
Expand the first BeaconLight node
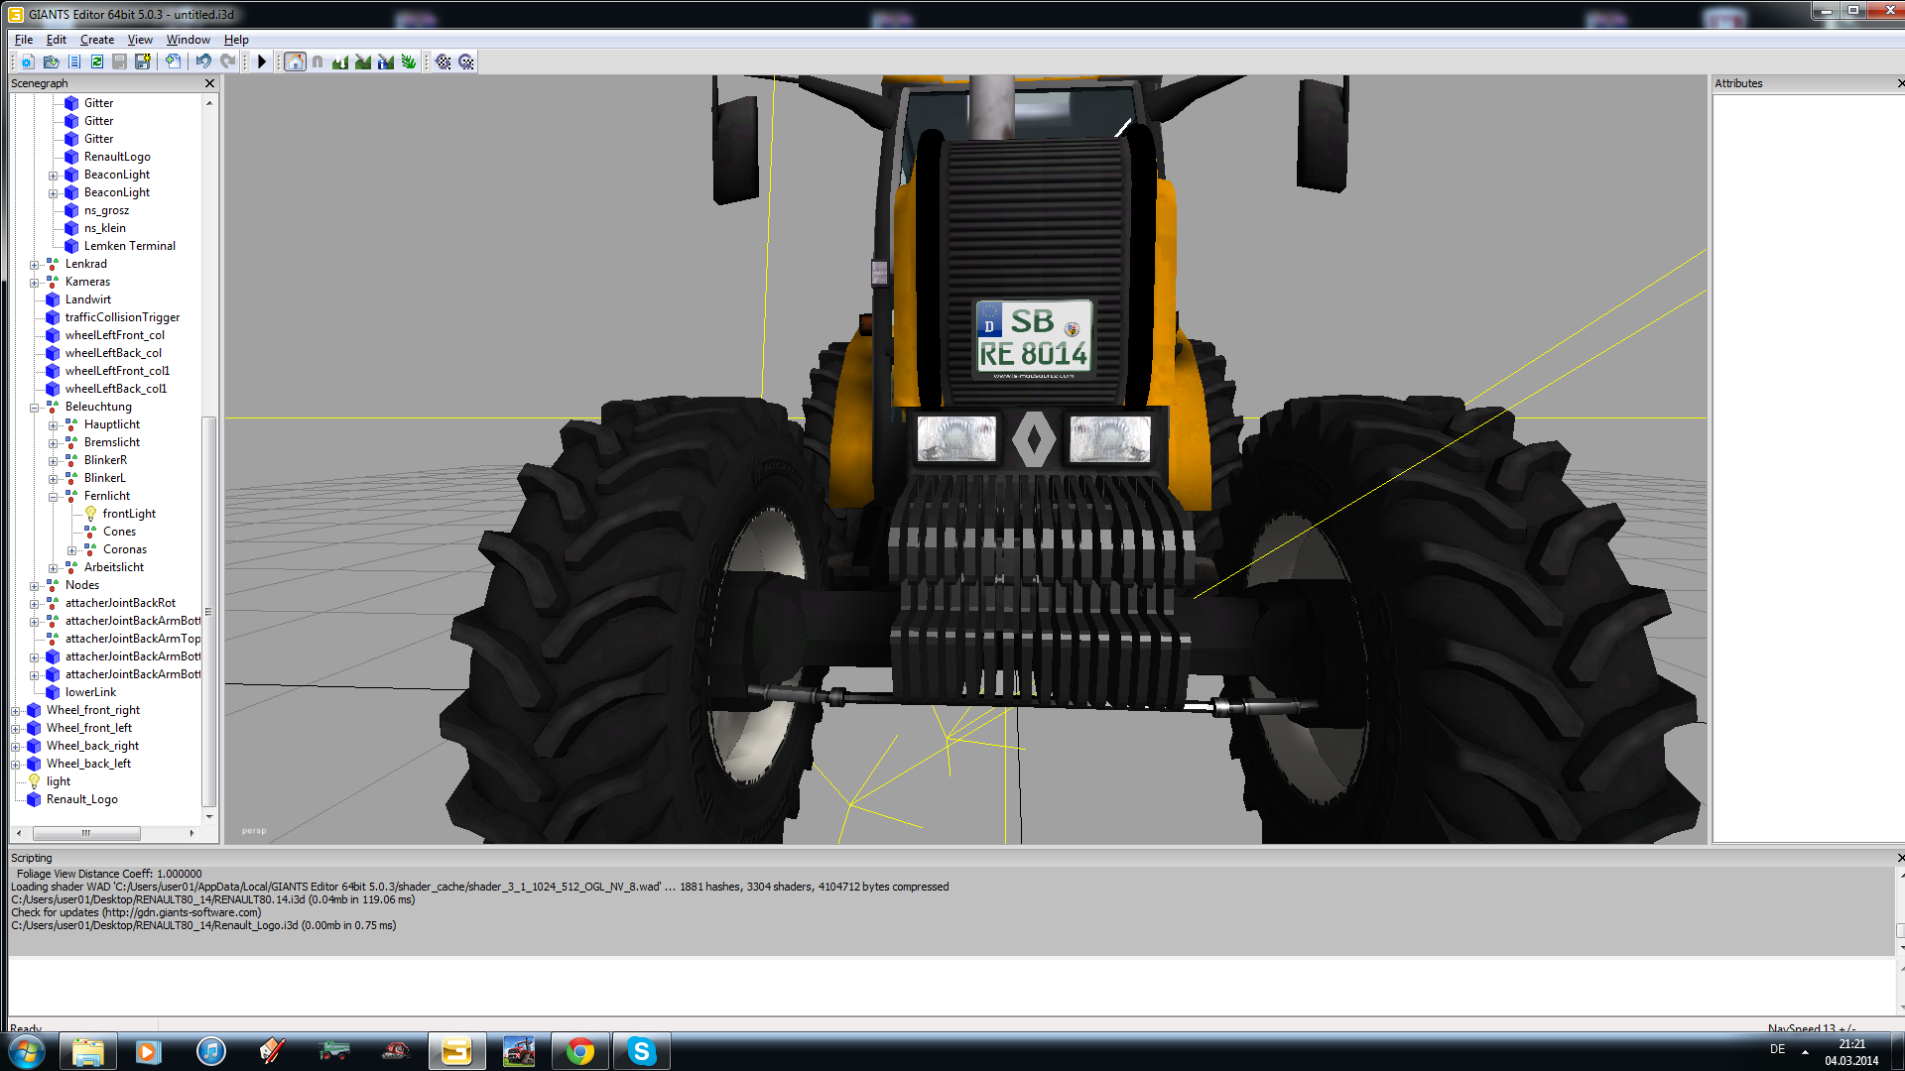click(54, 176)
